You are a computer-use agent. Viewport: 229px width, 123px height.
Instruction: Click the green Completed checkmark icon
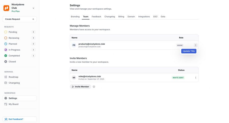pyautogui.click(x=6, y=56)
